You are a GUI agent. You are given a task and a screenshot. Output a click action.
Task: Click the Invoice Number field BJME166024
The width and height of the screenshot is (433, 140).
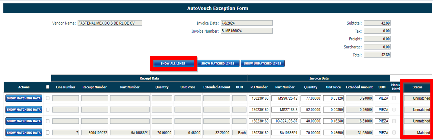(246, 31)
